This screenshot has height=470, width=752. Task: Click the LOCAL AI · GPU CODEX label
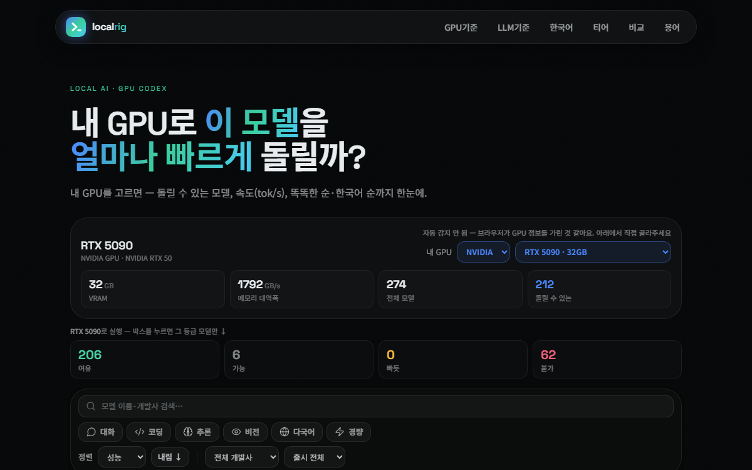click(118, 88)
